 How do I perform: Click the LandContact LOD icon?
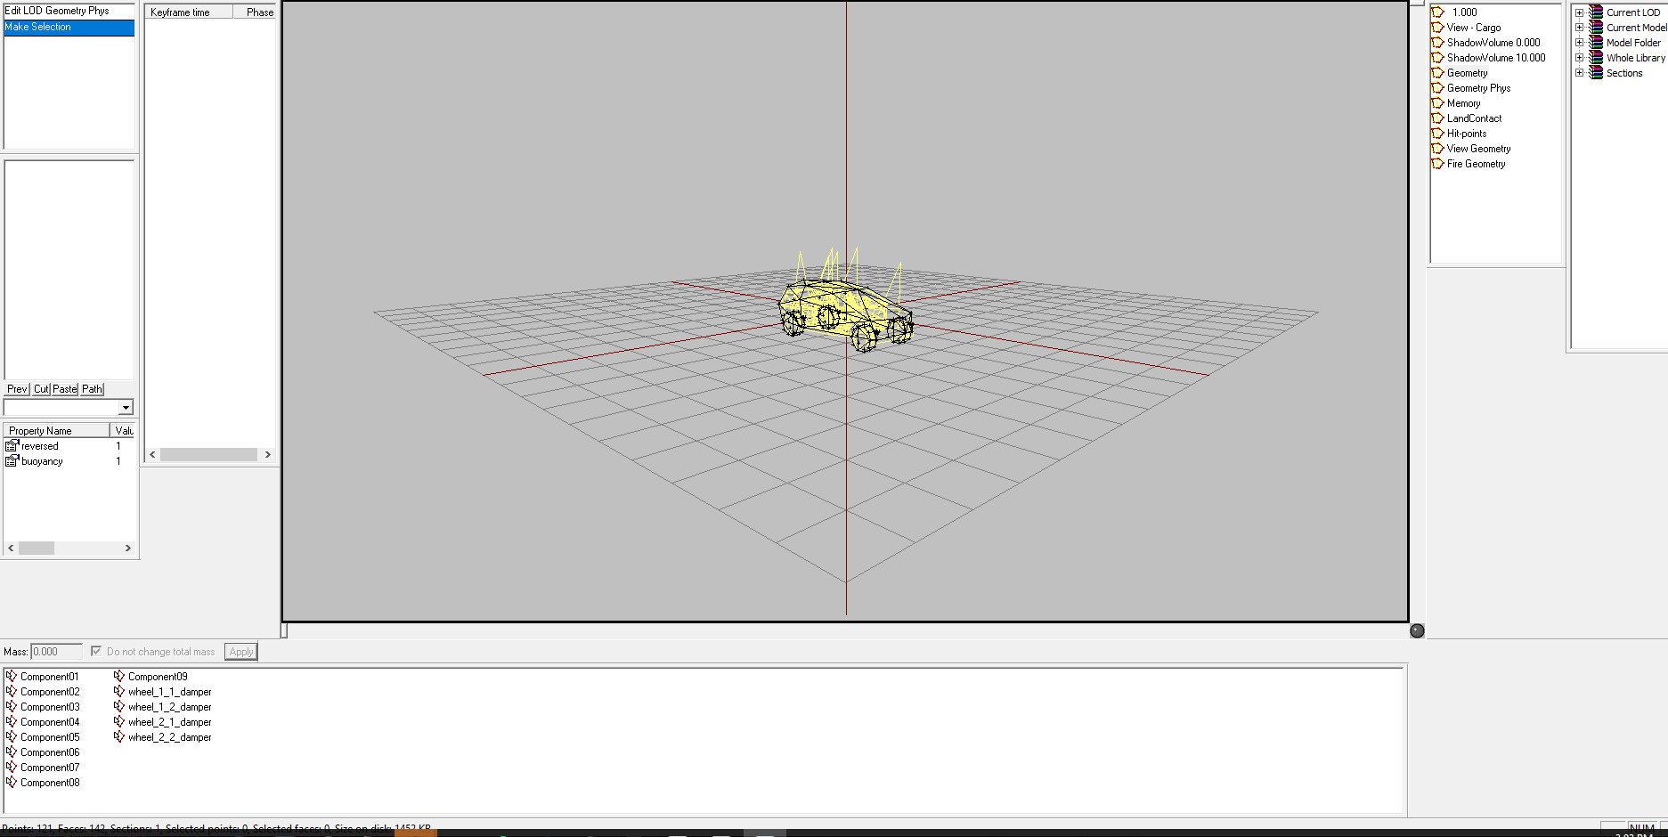click(1437, 118)
